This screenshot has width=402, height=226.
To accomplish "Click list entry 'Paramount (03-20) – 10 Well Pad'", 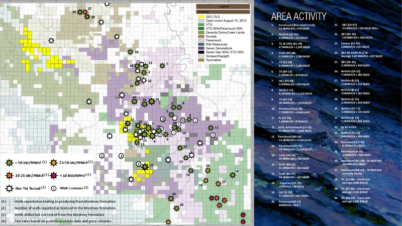I will [361, 161].
